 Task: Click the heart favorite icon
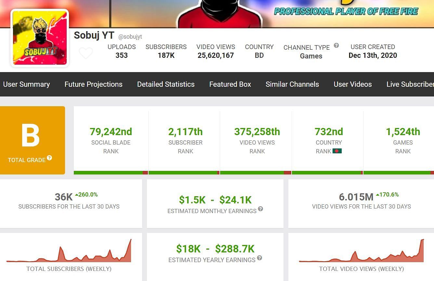(86, 53)
